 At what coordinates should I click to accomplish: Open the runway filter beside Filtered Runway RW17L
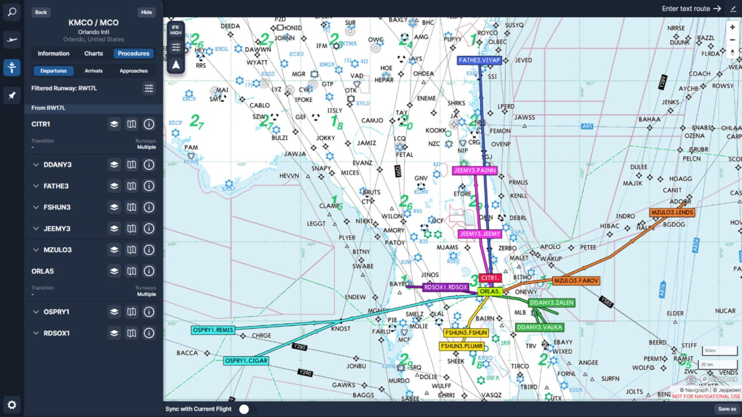coord(149,89)
